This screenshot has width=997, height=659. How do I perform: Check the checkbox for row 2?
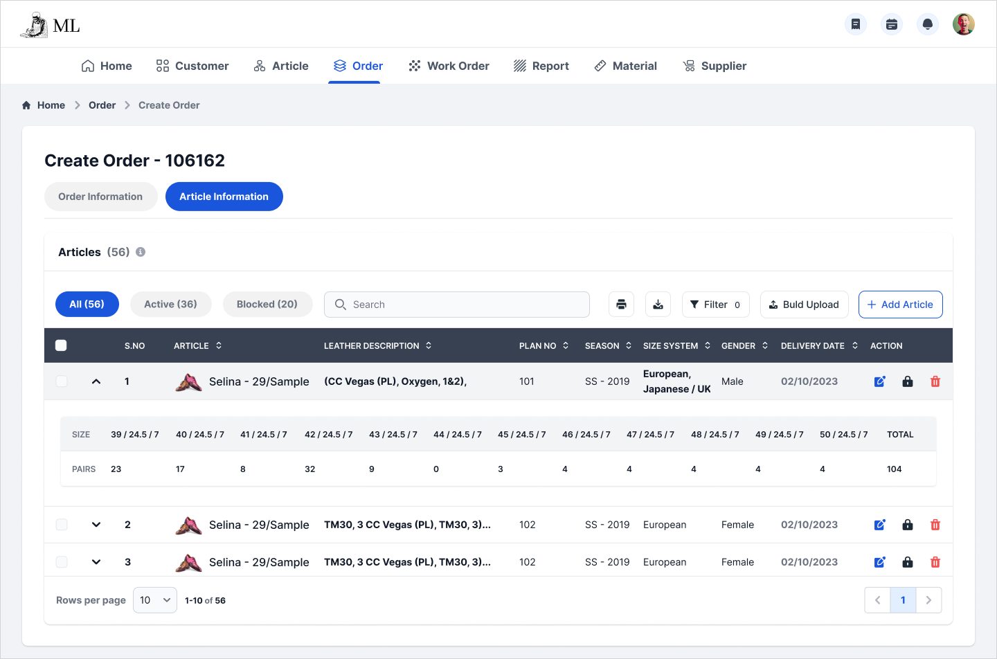point(62,525)
